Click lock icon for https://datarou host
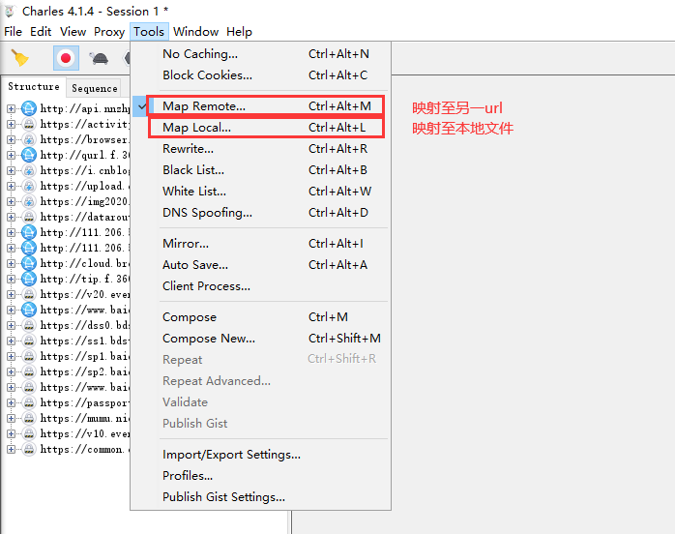This screenshot has width=675, height=534. (29, 217)
